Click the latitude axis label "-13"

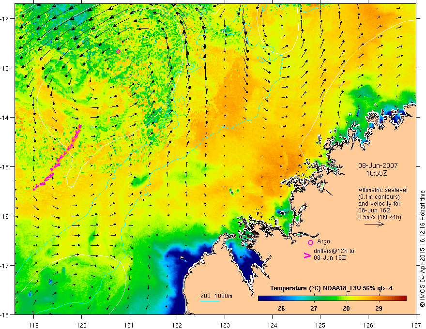(x=5, y=68)
